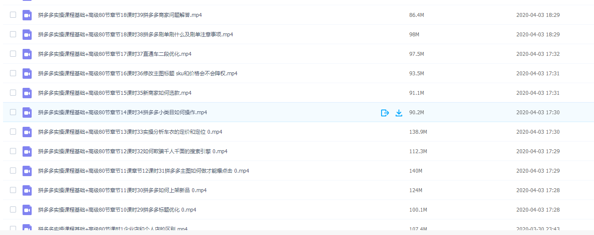Tick the checkbox for 课时29拼多多标题优化
Viewport: 594px width, 235px height.
[x=13, y=209]
